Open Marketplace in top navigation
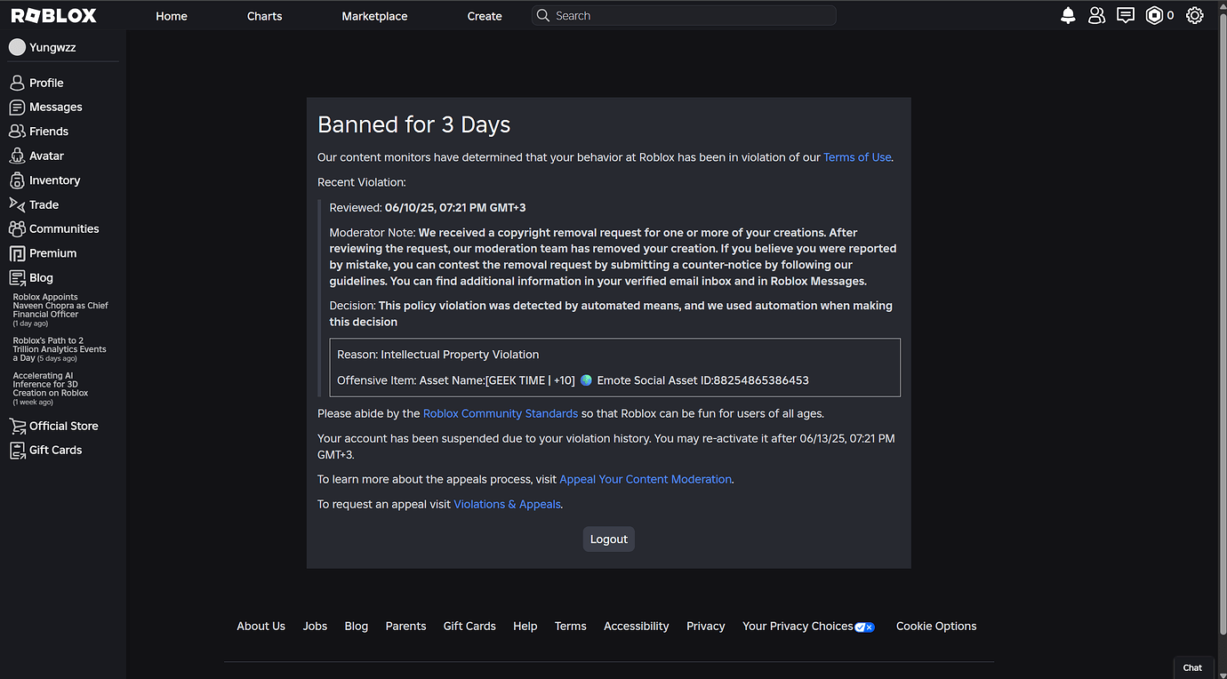1227x679 pixels. click(x=374, y=15)
